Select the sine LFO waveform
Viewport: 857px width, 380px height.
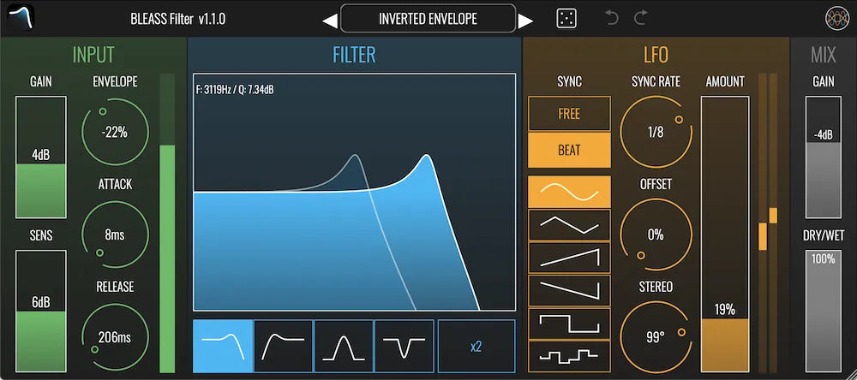pos(569,192)
